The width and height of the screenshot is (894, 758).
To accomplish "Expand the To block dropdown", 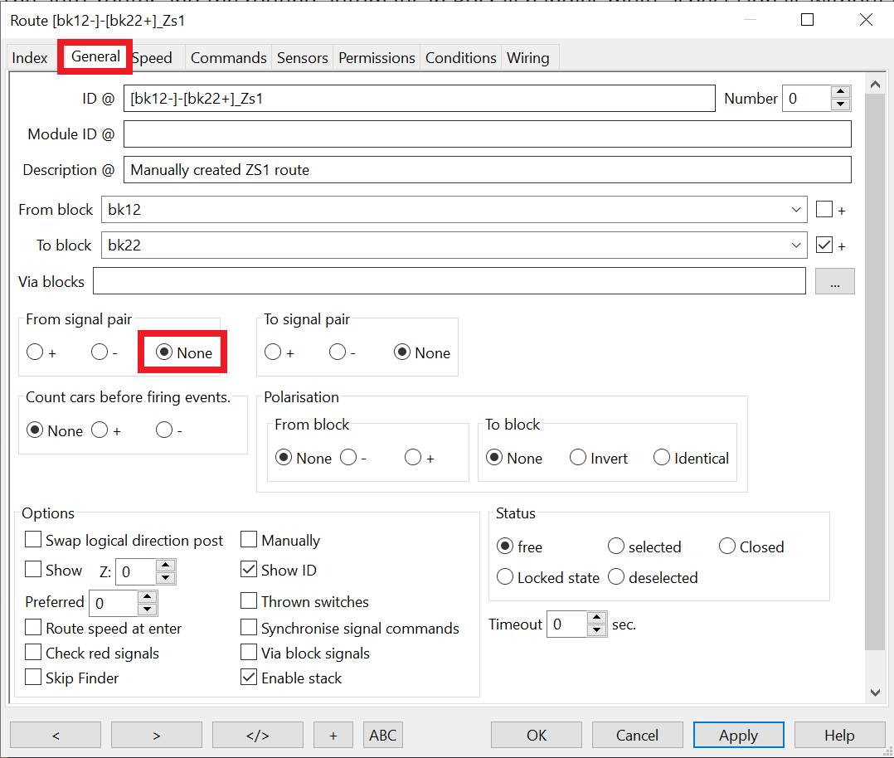I will tap(796, 245).
